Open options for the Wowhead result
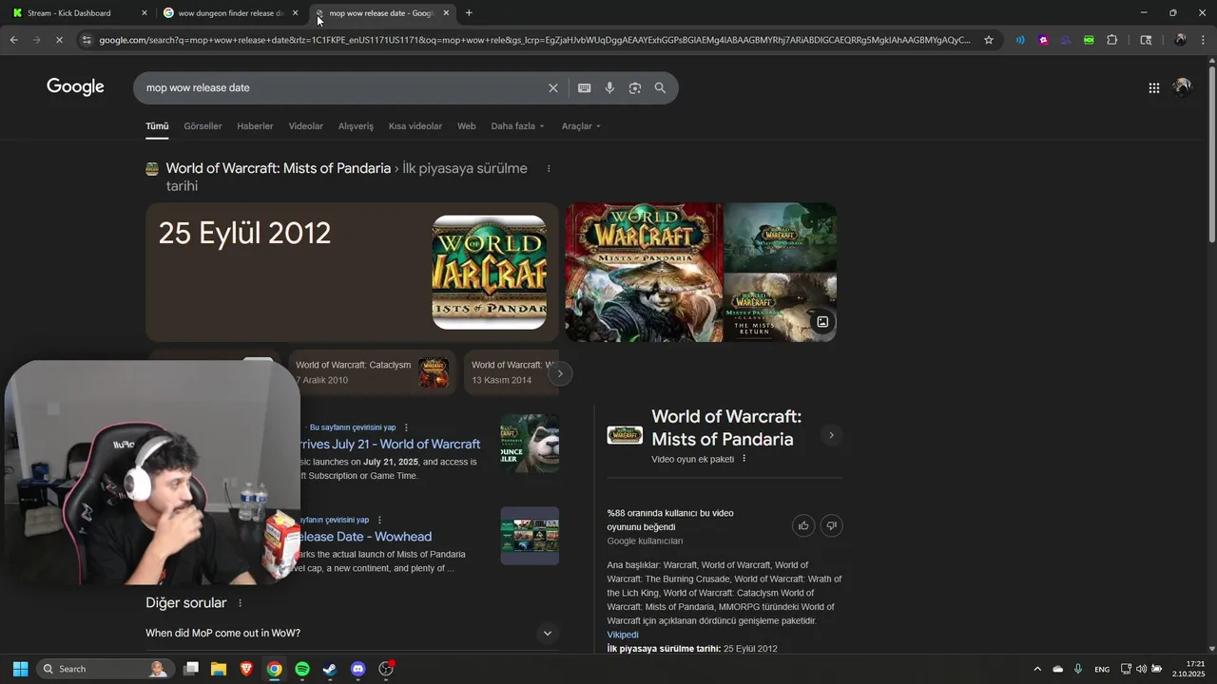 tap(379, 520)
